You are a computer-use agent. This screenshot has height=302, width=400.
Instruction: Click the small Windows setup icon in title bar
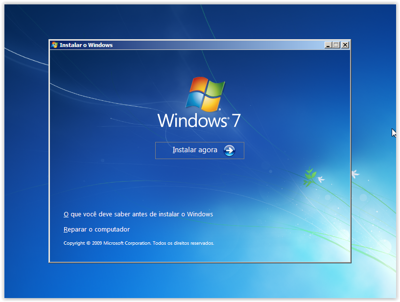pos(54,45)
